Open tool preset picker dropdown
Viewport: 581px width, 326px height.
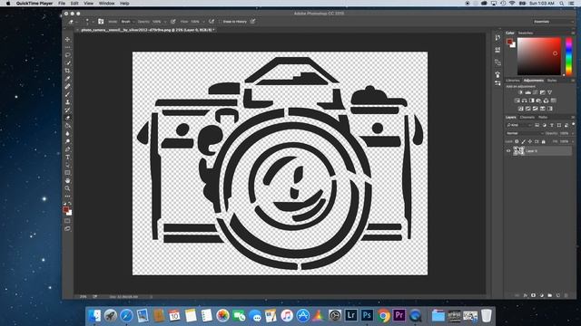[77, 22]
